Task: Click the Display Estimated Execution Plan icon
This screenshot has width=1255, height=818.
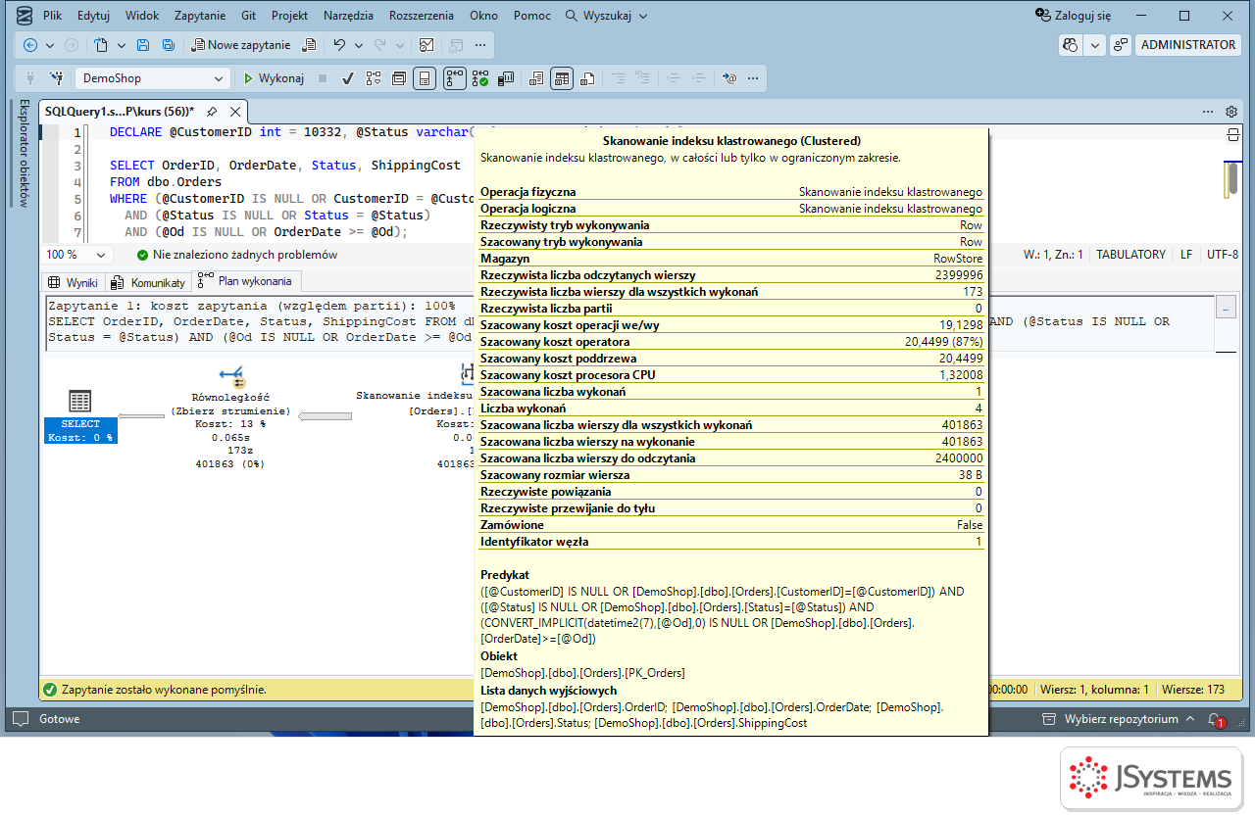Action: [374, 78]
